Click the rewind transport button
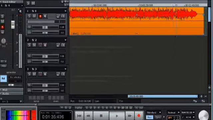This screenshot has height=120, width=213. coord(88,116)
